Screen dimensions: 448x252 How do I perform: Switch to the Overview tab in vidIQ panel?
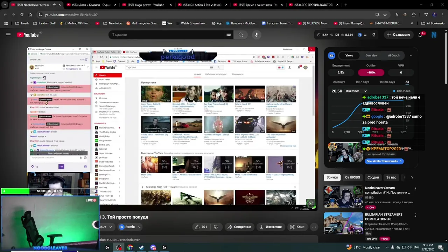click(x=371, y=55)
